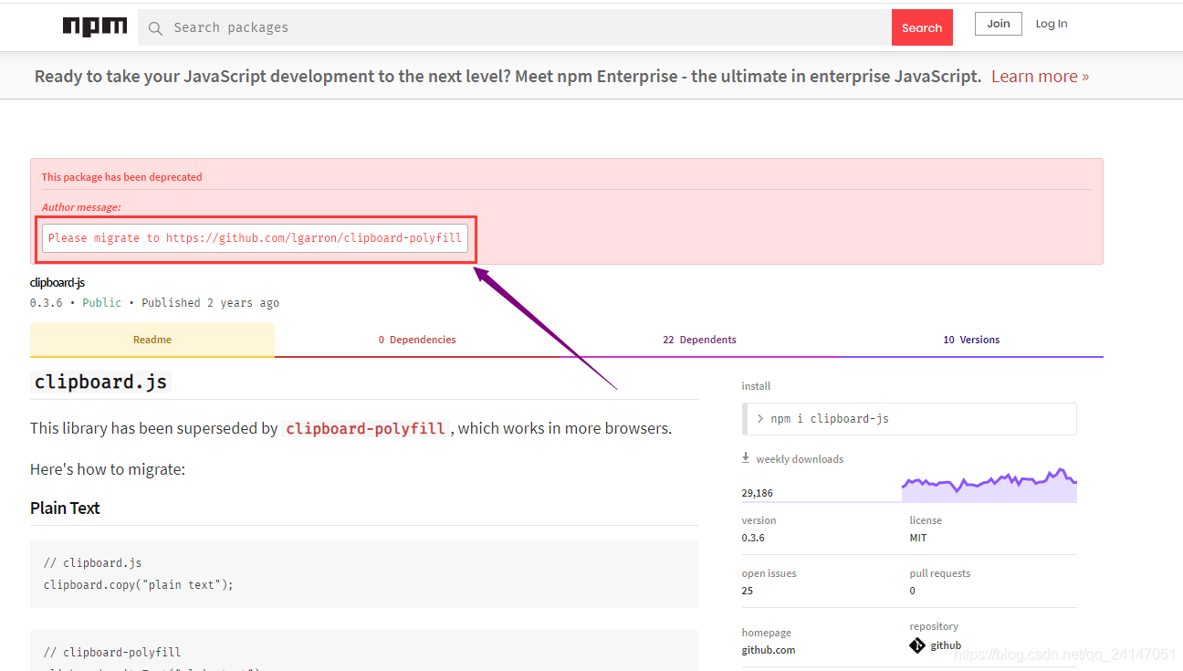Click the 29,186 downloads figure

[x=758, y=493]
